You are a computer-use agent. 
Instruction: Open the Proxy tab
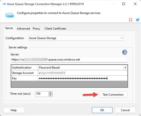coord(36,29)
